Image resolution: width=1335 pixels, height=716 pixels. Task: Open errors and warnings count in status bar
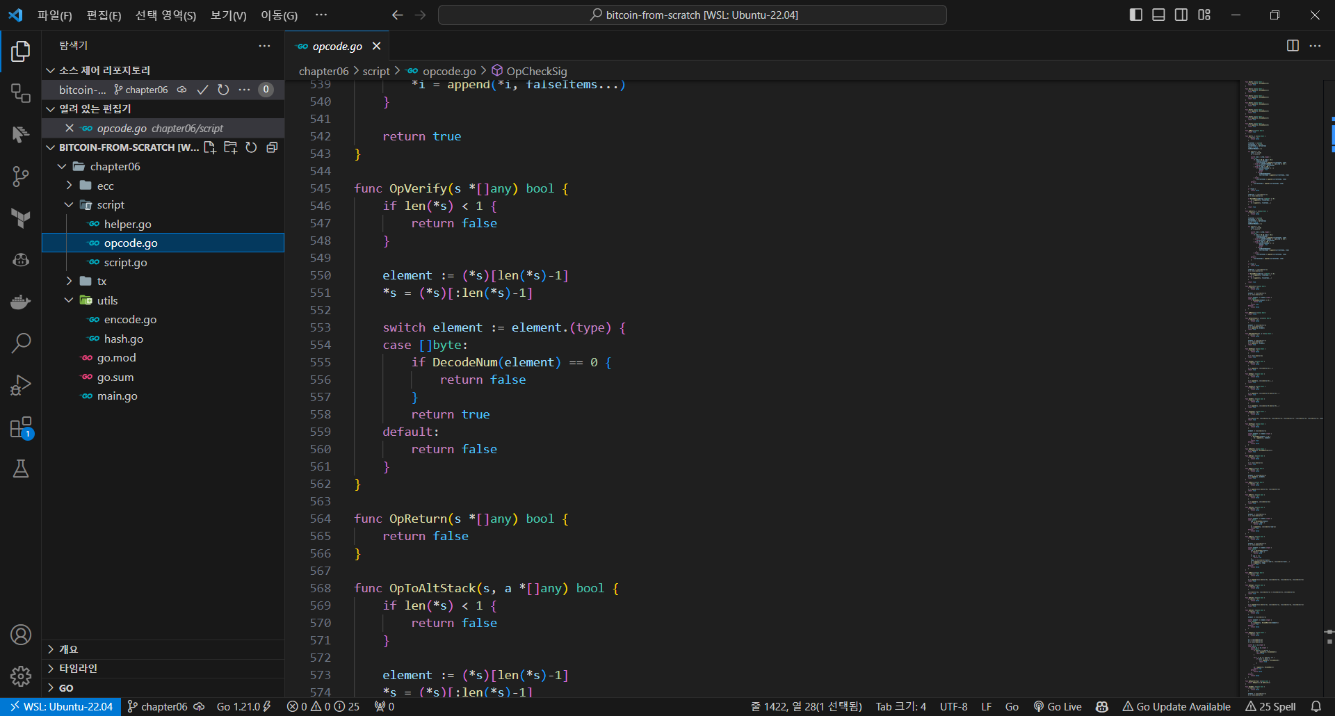[323, 706]
